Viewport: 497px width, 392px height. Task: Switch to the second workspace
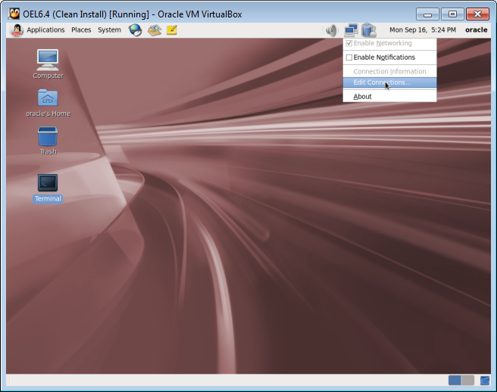click(x=468, y=380)
